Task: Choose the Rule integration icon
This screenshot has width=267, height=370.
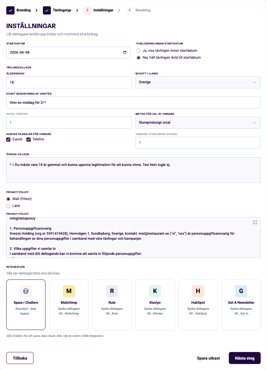Action: (112, 291)
